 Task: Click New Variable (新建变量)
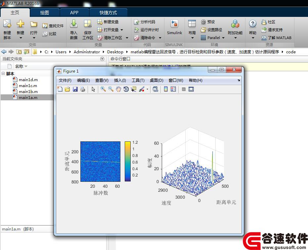click(x=108, y=22)
